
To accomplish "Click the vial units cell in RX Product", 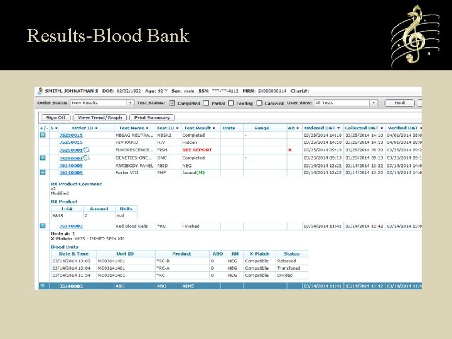I will click(x=126, y=215).
